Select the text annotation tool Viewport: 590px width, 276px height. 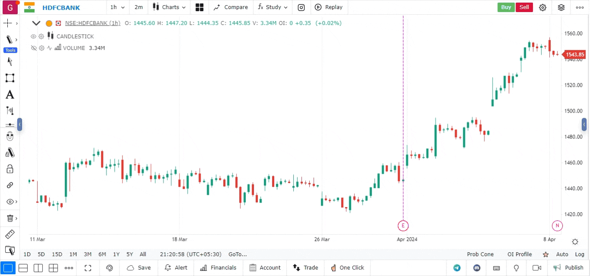tap(10, 95)
